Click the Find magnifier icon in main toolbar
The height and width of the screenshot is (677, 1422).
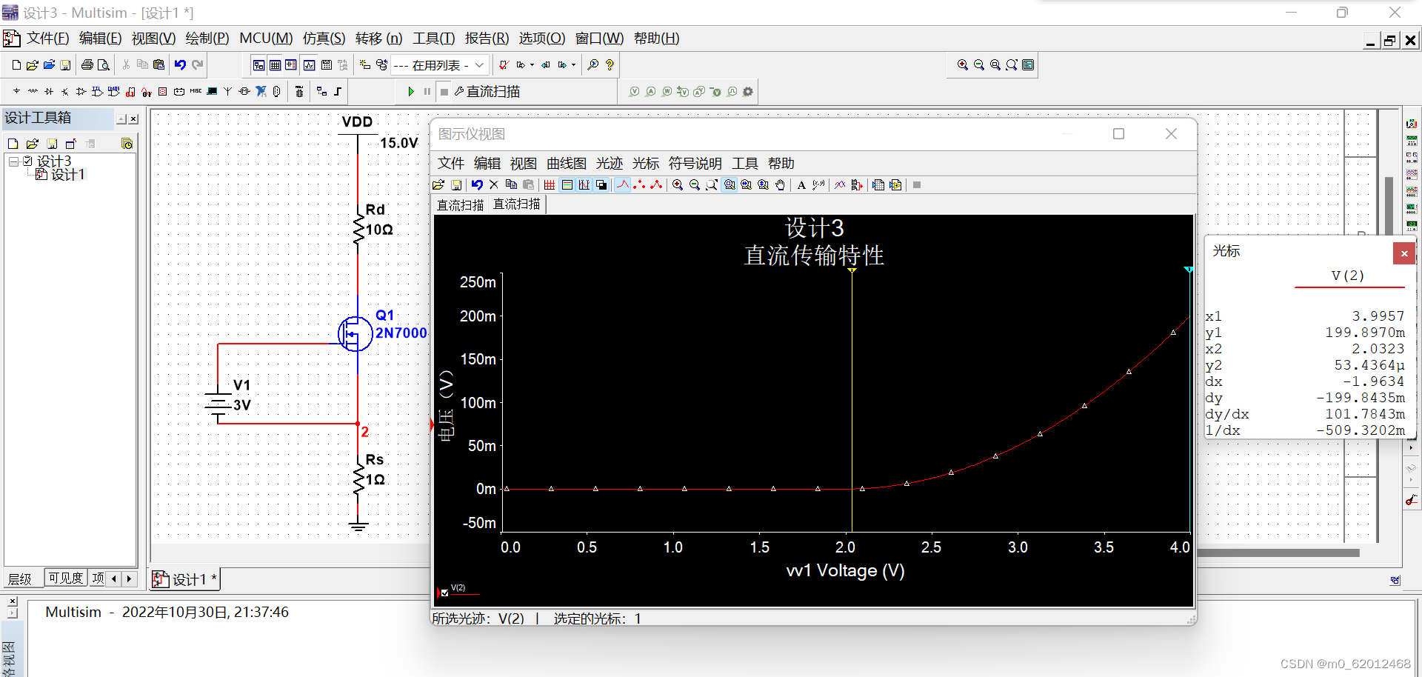593,65
